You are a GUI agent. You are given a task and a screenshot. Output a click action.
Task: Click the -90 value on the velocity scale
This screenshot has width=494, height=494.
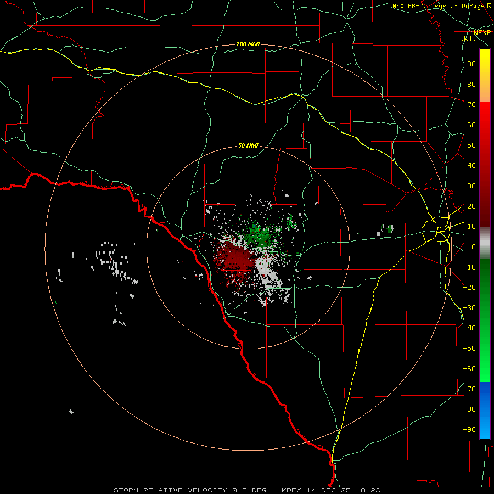tap(469, 429)
